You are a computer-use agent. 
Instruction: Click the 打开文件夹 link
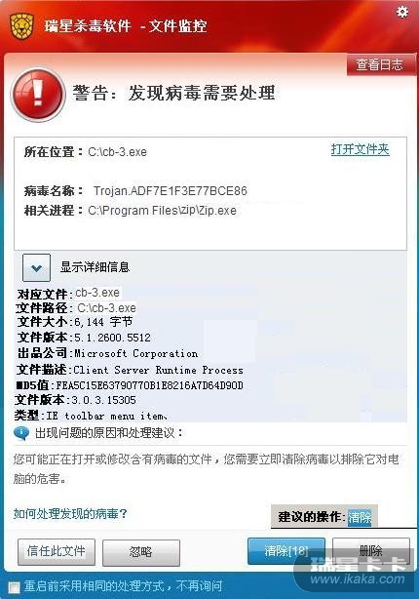click(360, 149)
